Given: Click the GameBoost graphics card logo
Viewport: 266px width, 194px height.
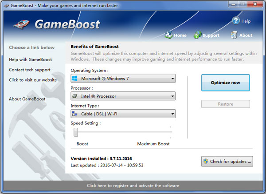Looking at the screenshot, I should [x=21, y=24].
